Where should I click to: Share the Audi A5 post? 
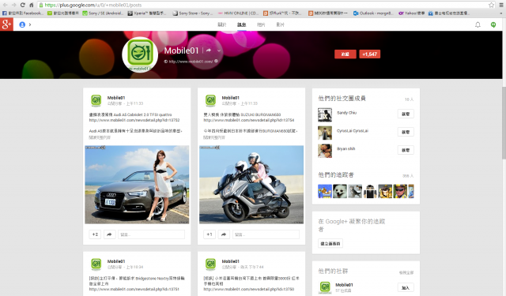[109, 234]
